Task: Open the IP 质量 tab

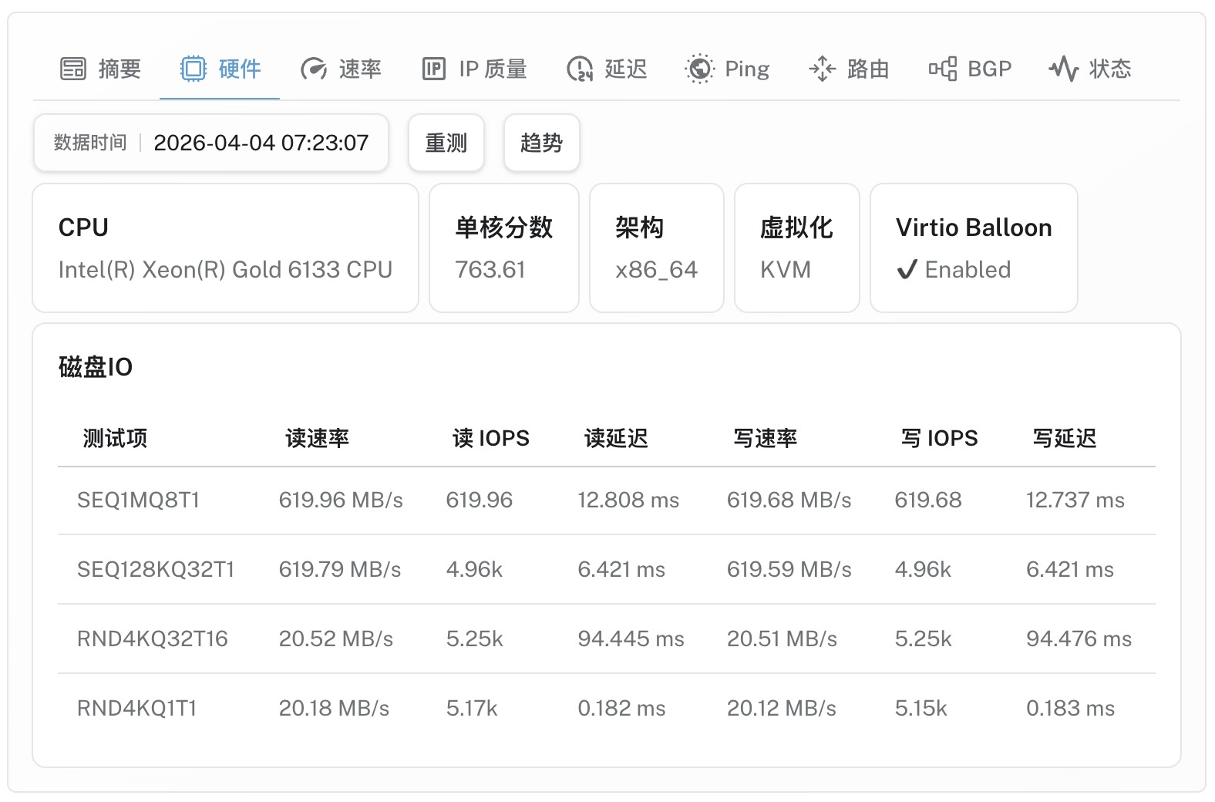Action: tap(474, 69)
